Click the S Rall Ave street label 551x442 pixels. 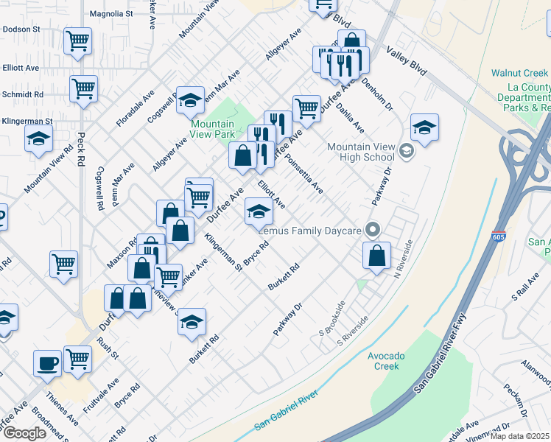pyautogui.click(x=525, y=287)
